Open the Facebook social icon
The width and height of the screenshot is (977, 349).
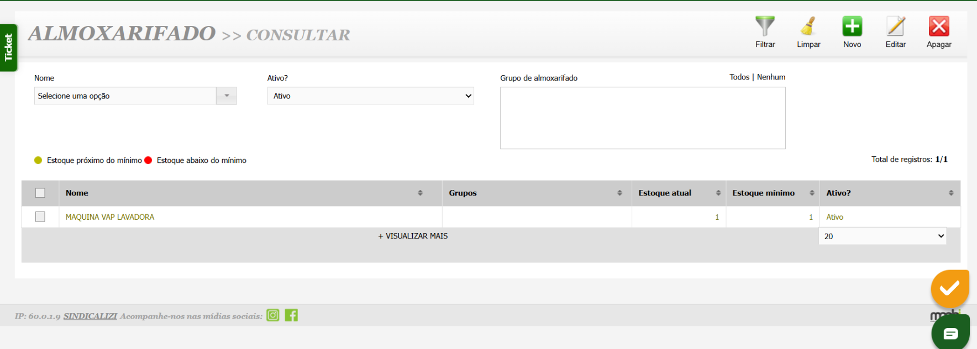pyautogui.click(x=291, y=315)
